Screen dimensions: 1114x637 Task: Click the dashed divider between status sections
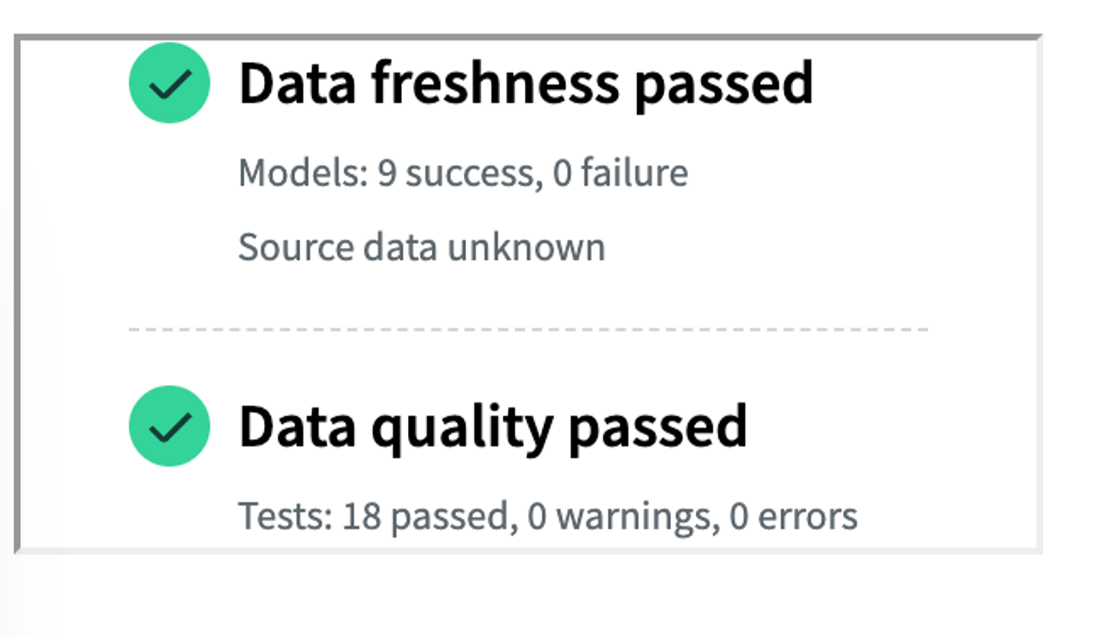tap(528, 329)
